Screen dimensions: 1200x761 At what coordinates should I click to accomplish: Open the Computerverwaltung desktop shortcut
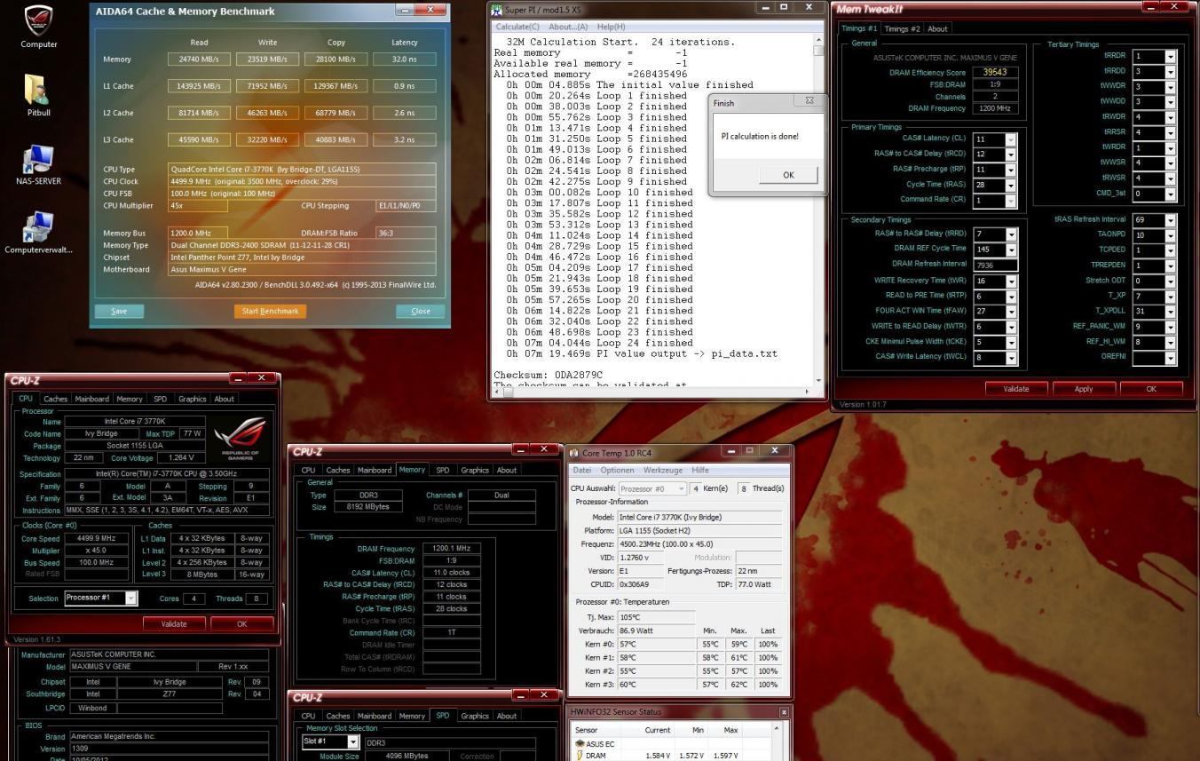[38, 234]
